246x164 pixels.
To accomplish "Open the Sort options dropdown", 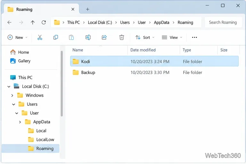I will (145, 37).
